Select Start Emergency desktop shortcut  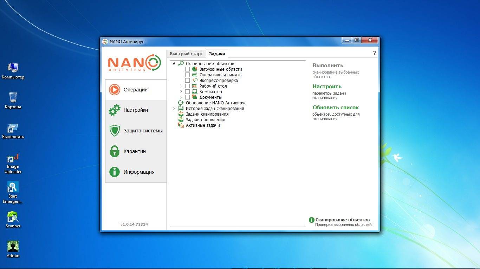[13, 193]
